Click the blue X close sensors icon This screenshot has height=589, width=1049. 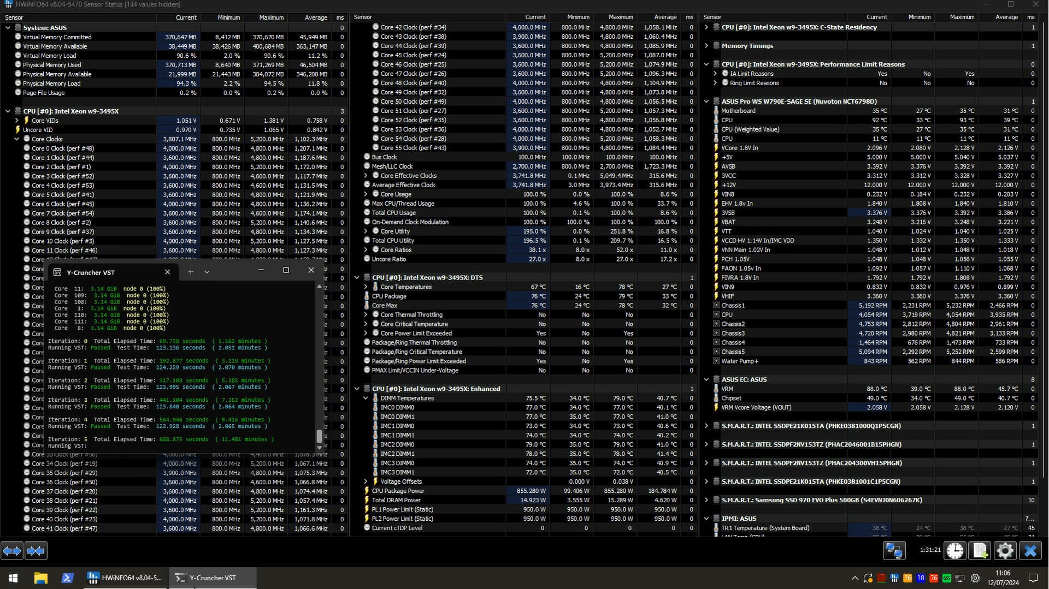click(1030, 551)
